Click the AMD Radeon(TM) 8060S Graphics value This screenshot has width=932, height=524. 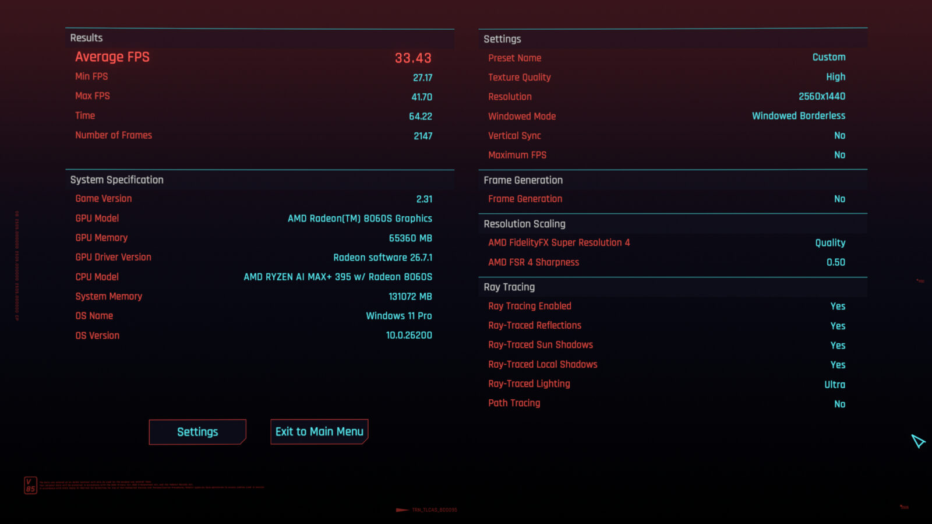[x=360, y=219]
